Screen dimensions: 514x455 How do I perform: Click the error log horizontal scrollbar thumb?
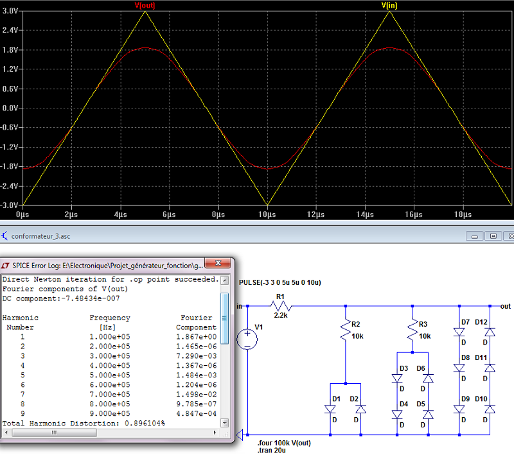pos(55,433)
